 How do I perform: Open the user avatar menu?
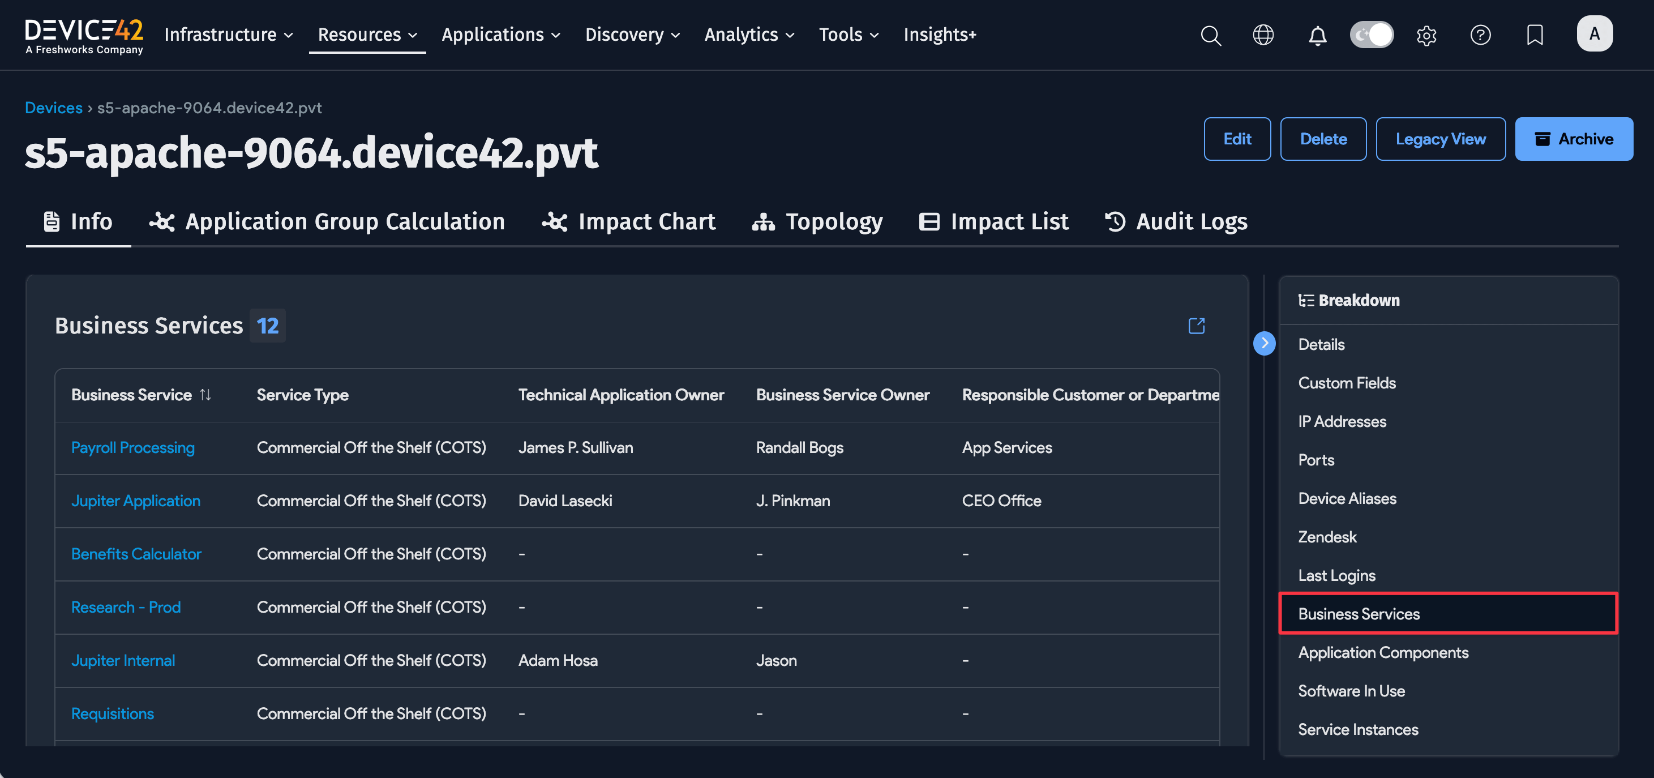pos(1595,34)
